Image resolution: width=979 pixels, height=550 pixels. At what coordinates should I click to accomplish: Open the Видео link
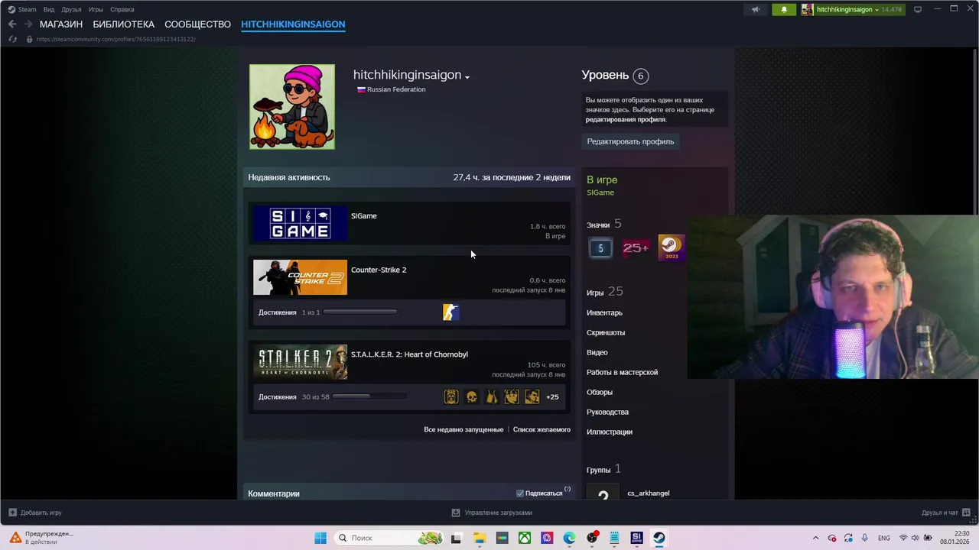click(597, 352)
